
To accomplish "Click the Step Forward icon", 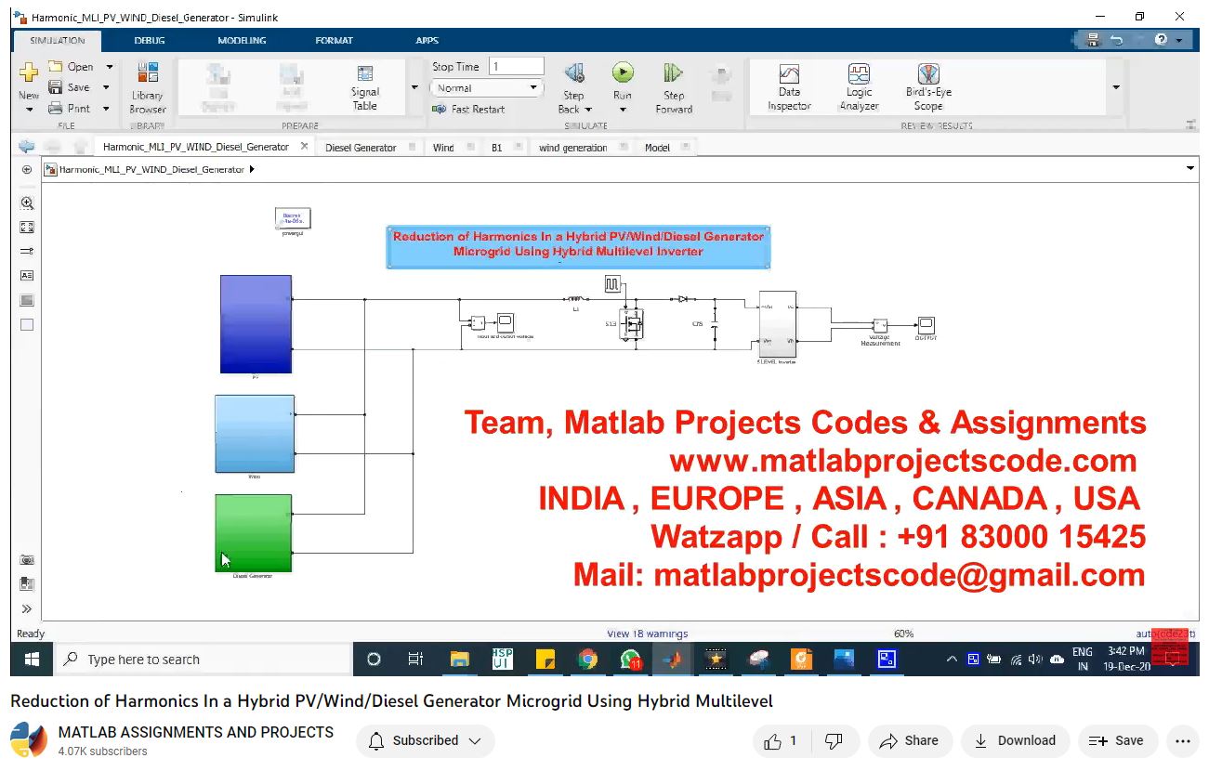I will pyautogui.click(x=673, y=73).
